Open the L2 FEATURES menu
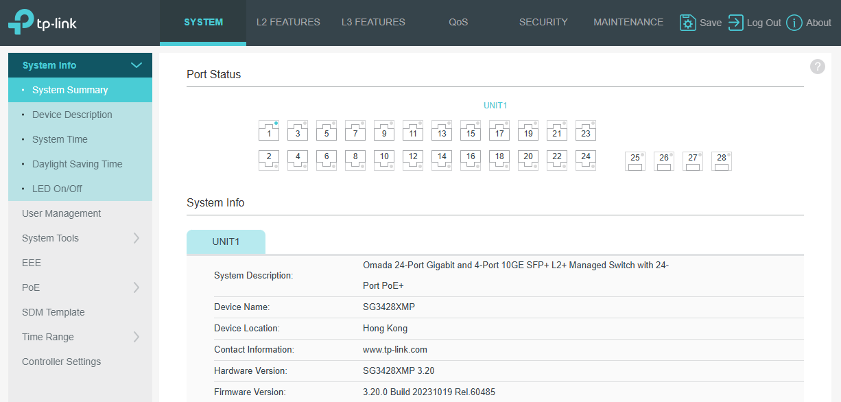The image size is (841, 402). tap(288, 22)
